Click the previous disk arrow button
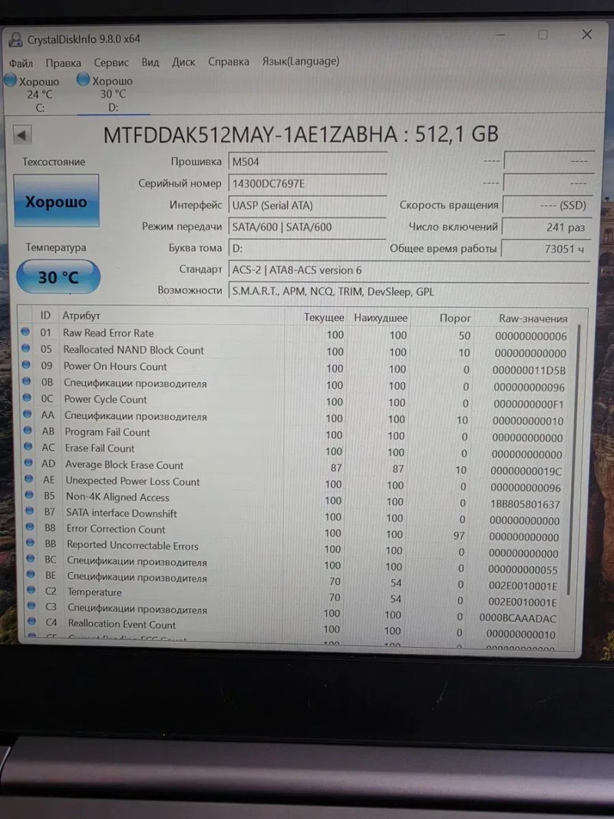 pos(22,135)
